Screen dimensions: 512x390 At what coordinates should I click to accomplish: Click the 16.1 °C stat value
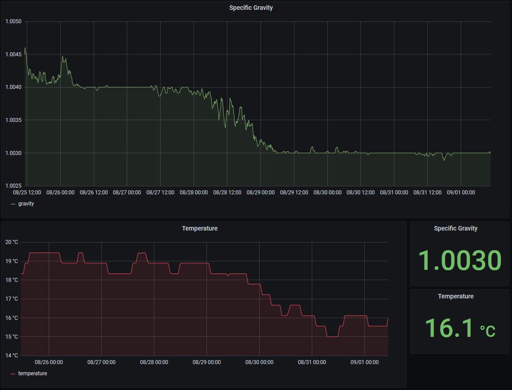point(460,328)
